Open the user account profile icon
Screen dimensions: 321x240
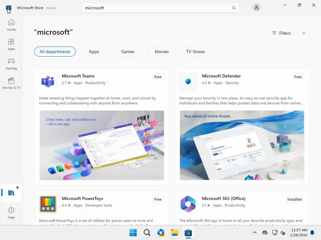256,8
